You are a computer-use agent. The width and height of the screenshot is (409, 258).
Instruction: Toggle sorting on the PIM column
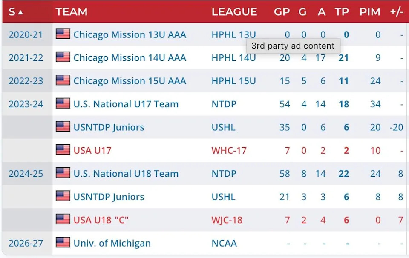coord(370,12)
